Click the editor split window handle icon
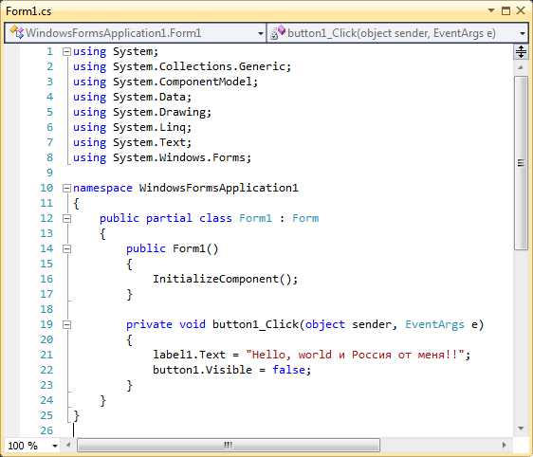 pos(521,51)
